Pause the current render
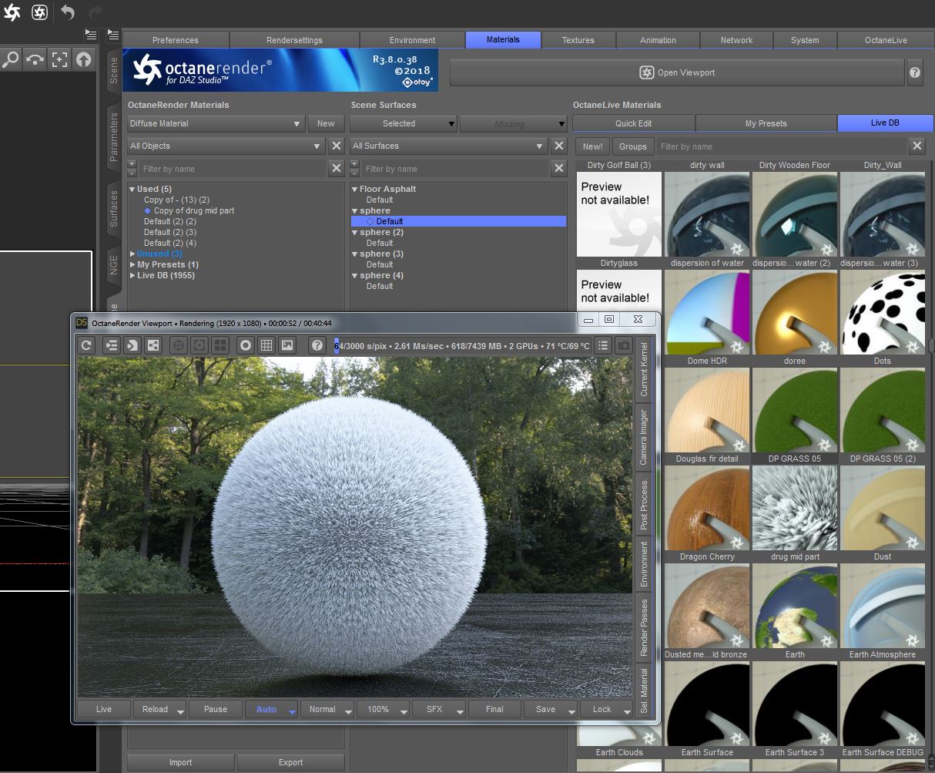Screen dimensions: 935x773 click(216, 709)
